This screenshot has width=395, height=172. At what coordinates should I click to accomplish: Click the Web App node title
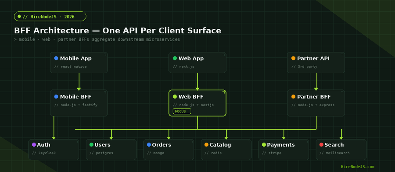[191, 59]
